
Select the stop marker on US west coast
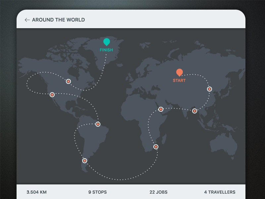(52, 95)
